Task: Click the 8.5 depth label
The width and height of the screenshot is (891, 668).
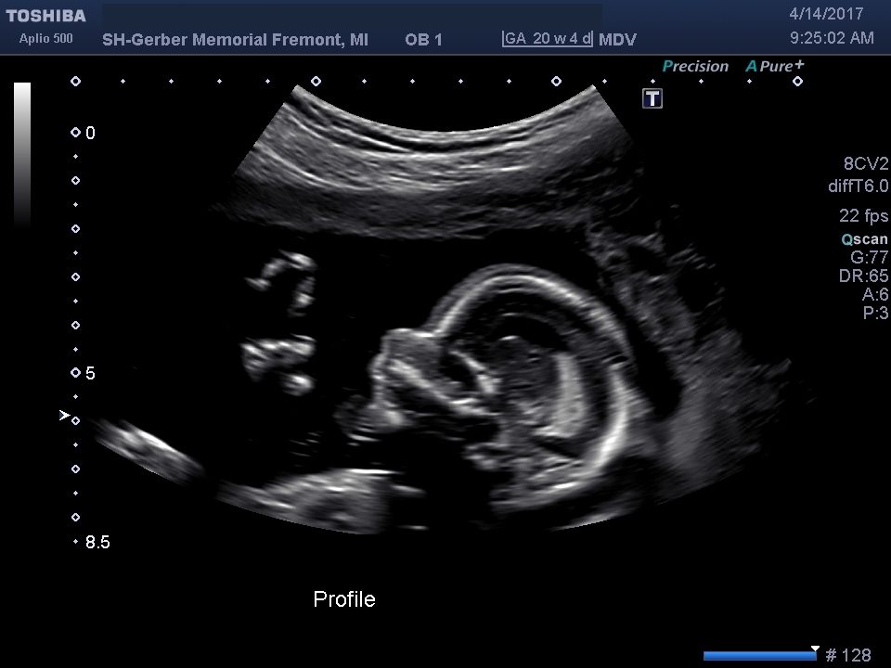Action: pyautogui.click(x=97, y=543)
